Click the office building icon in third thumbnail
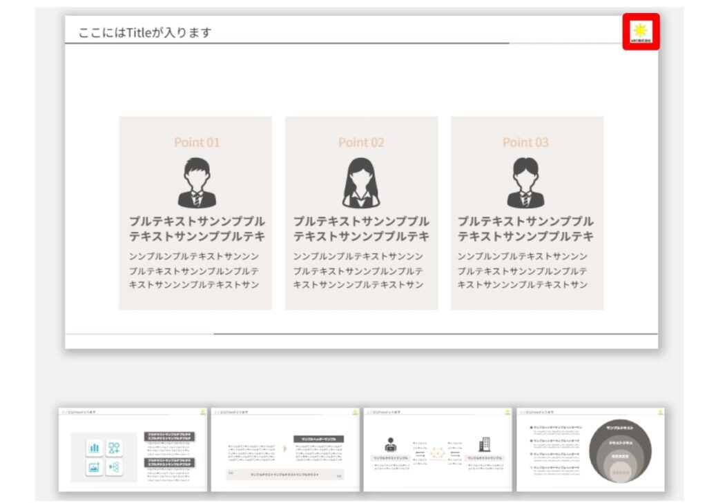This screenshot has width=707, height=503. pyautogui.click(x=485, y=444)
